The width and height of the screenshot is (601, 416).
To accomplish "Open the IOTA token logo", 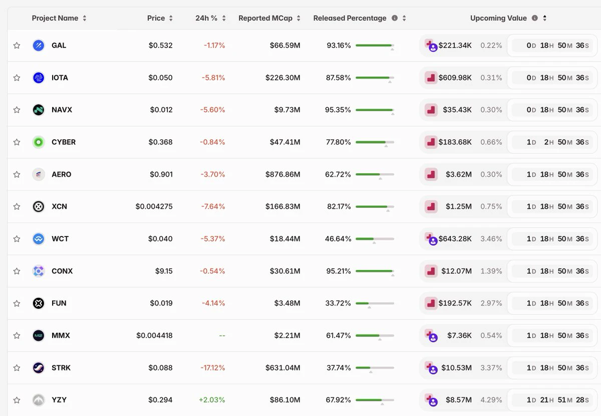I will (39, 78).
